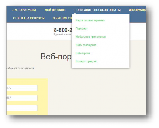Click the кабинете пользователя text

[x=20, y=68]
